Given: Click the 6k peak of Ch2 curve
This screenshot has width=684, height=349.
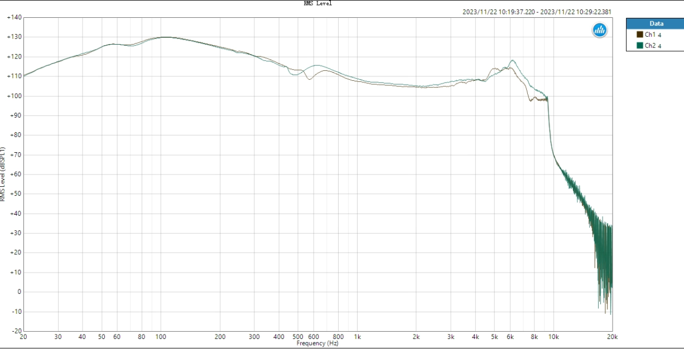Looking at the screenshot, I should point(512,60).
